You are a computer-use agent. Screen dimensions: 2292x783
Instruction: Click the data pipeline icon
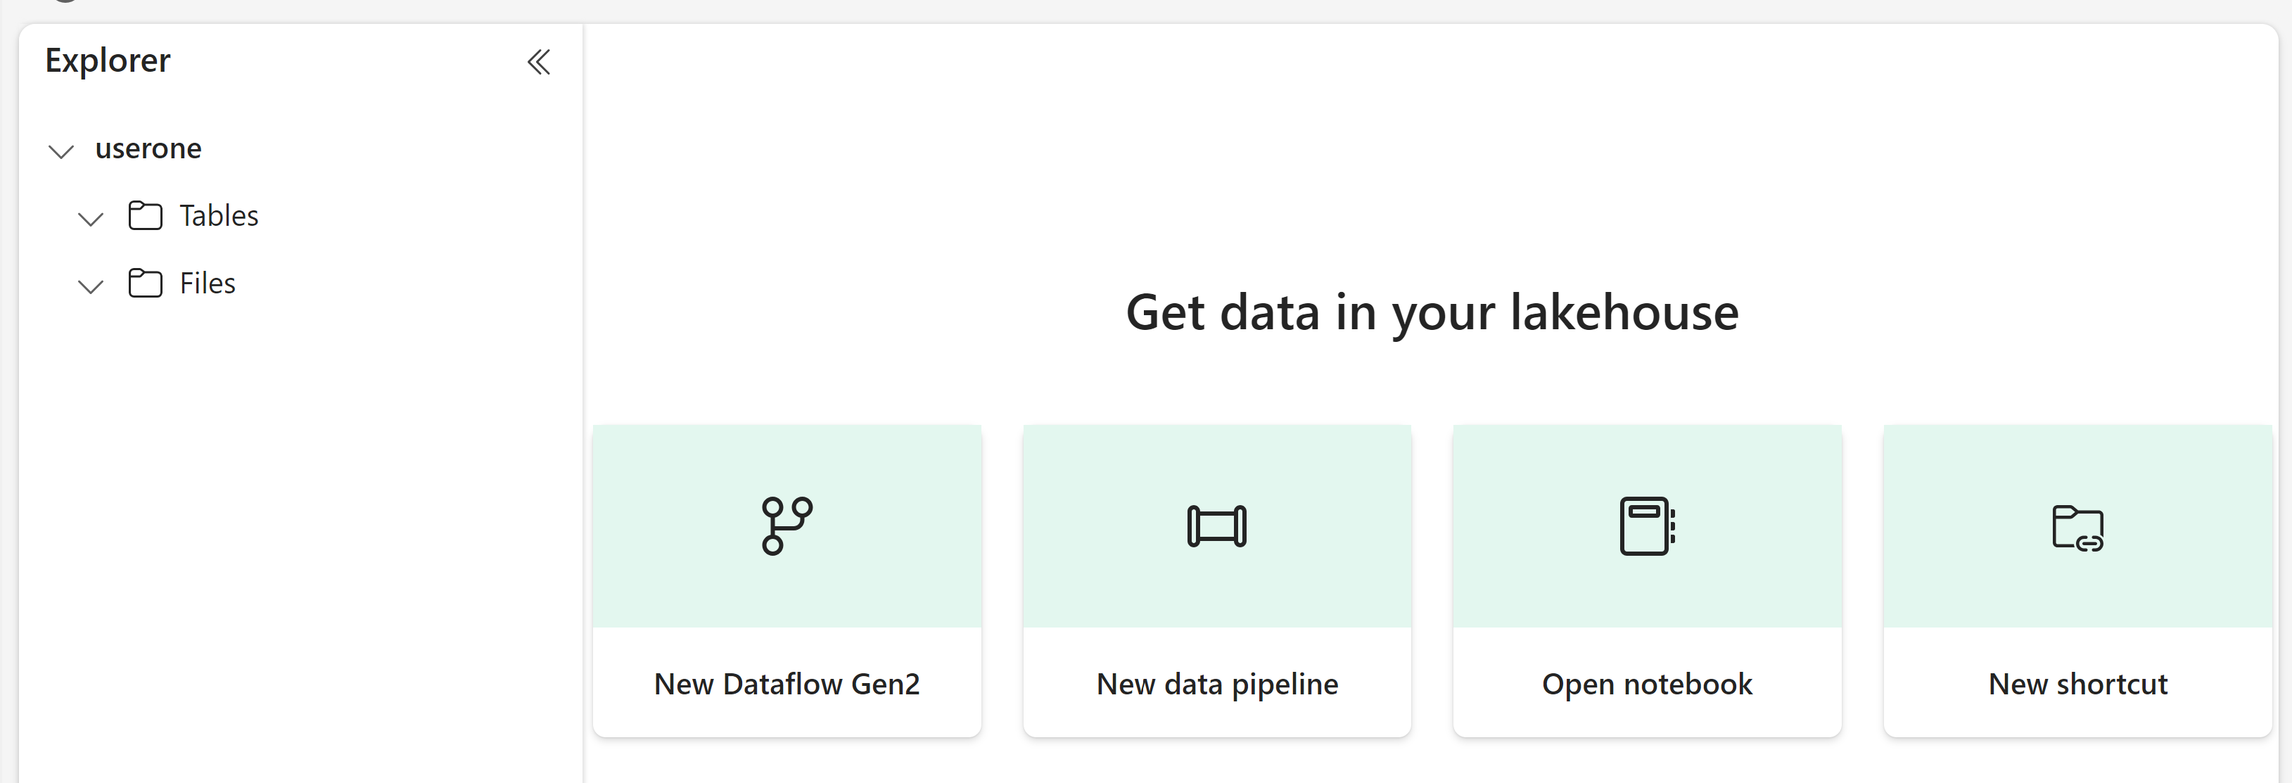click(1216, 525)
